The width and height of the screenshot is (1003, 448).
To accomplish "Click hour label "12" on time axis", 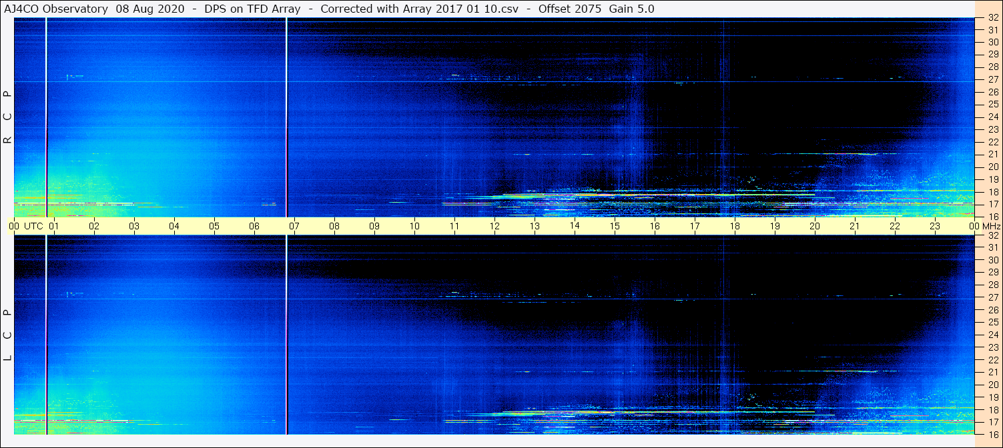I will tap(495, 226).
